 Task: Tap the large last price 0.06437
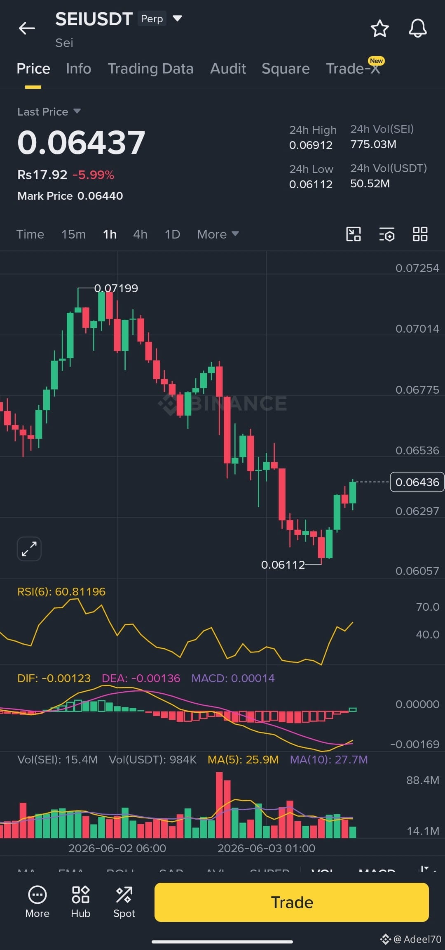(x=81, y=142)
